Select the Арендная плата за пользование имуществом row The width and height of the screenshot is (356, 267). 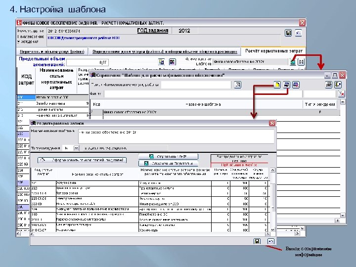(x=150, y=209)
